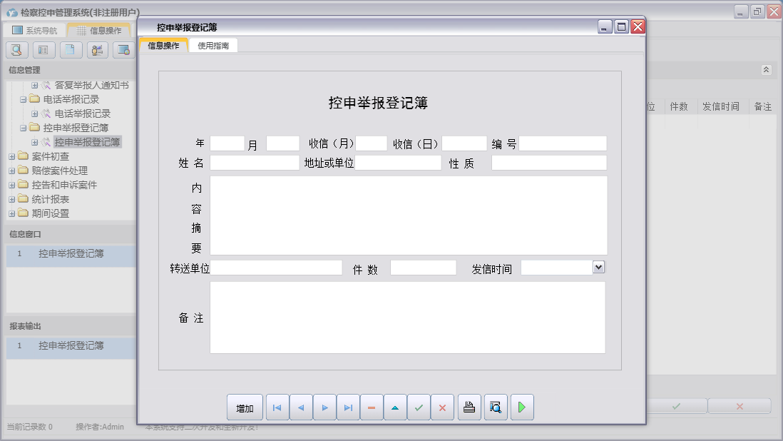Click the 编号 input field
783x441 pixels.
point(563,143)
